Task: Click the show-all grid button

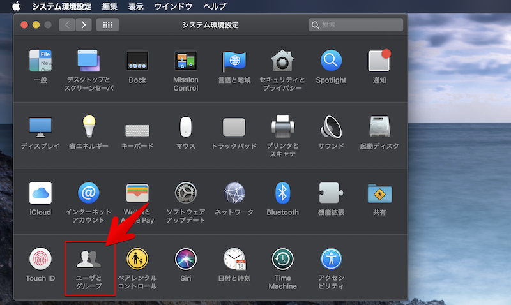Action: (x=107, y=25)
